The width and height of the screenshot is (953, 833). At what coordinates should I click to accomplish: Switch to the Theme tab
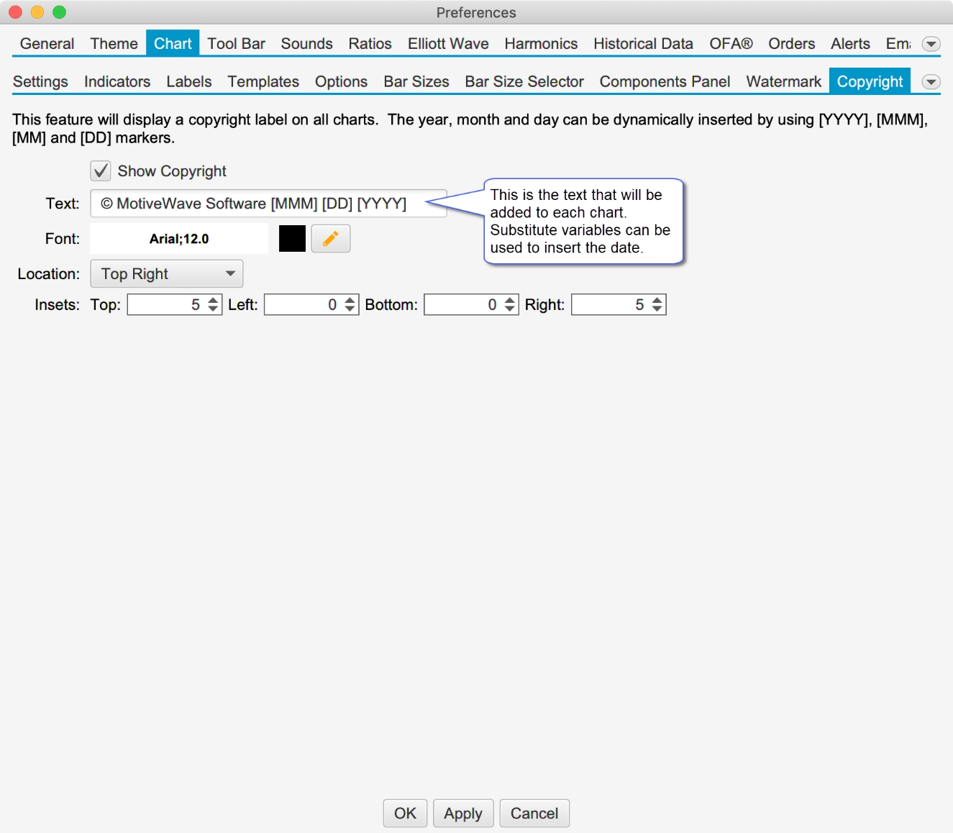pos(114,44)
